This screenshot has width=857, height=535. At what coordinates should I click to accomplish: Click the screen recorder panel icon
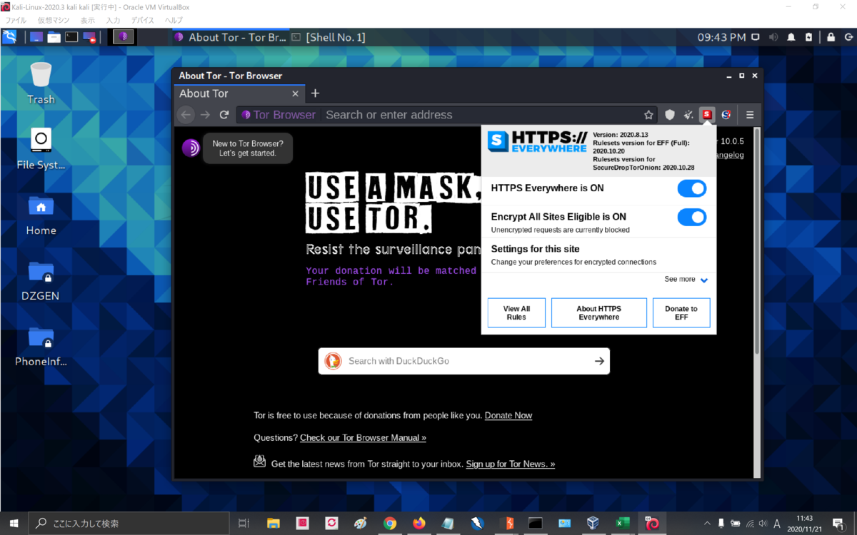click(x=89, y=37)
